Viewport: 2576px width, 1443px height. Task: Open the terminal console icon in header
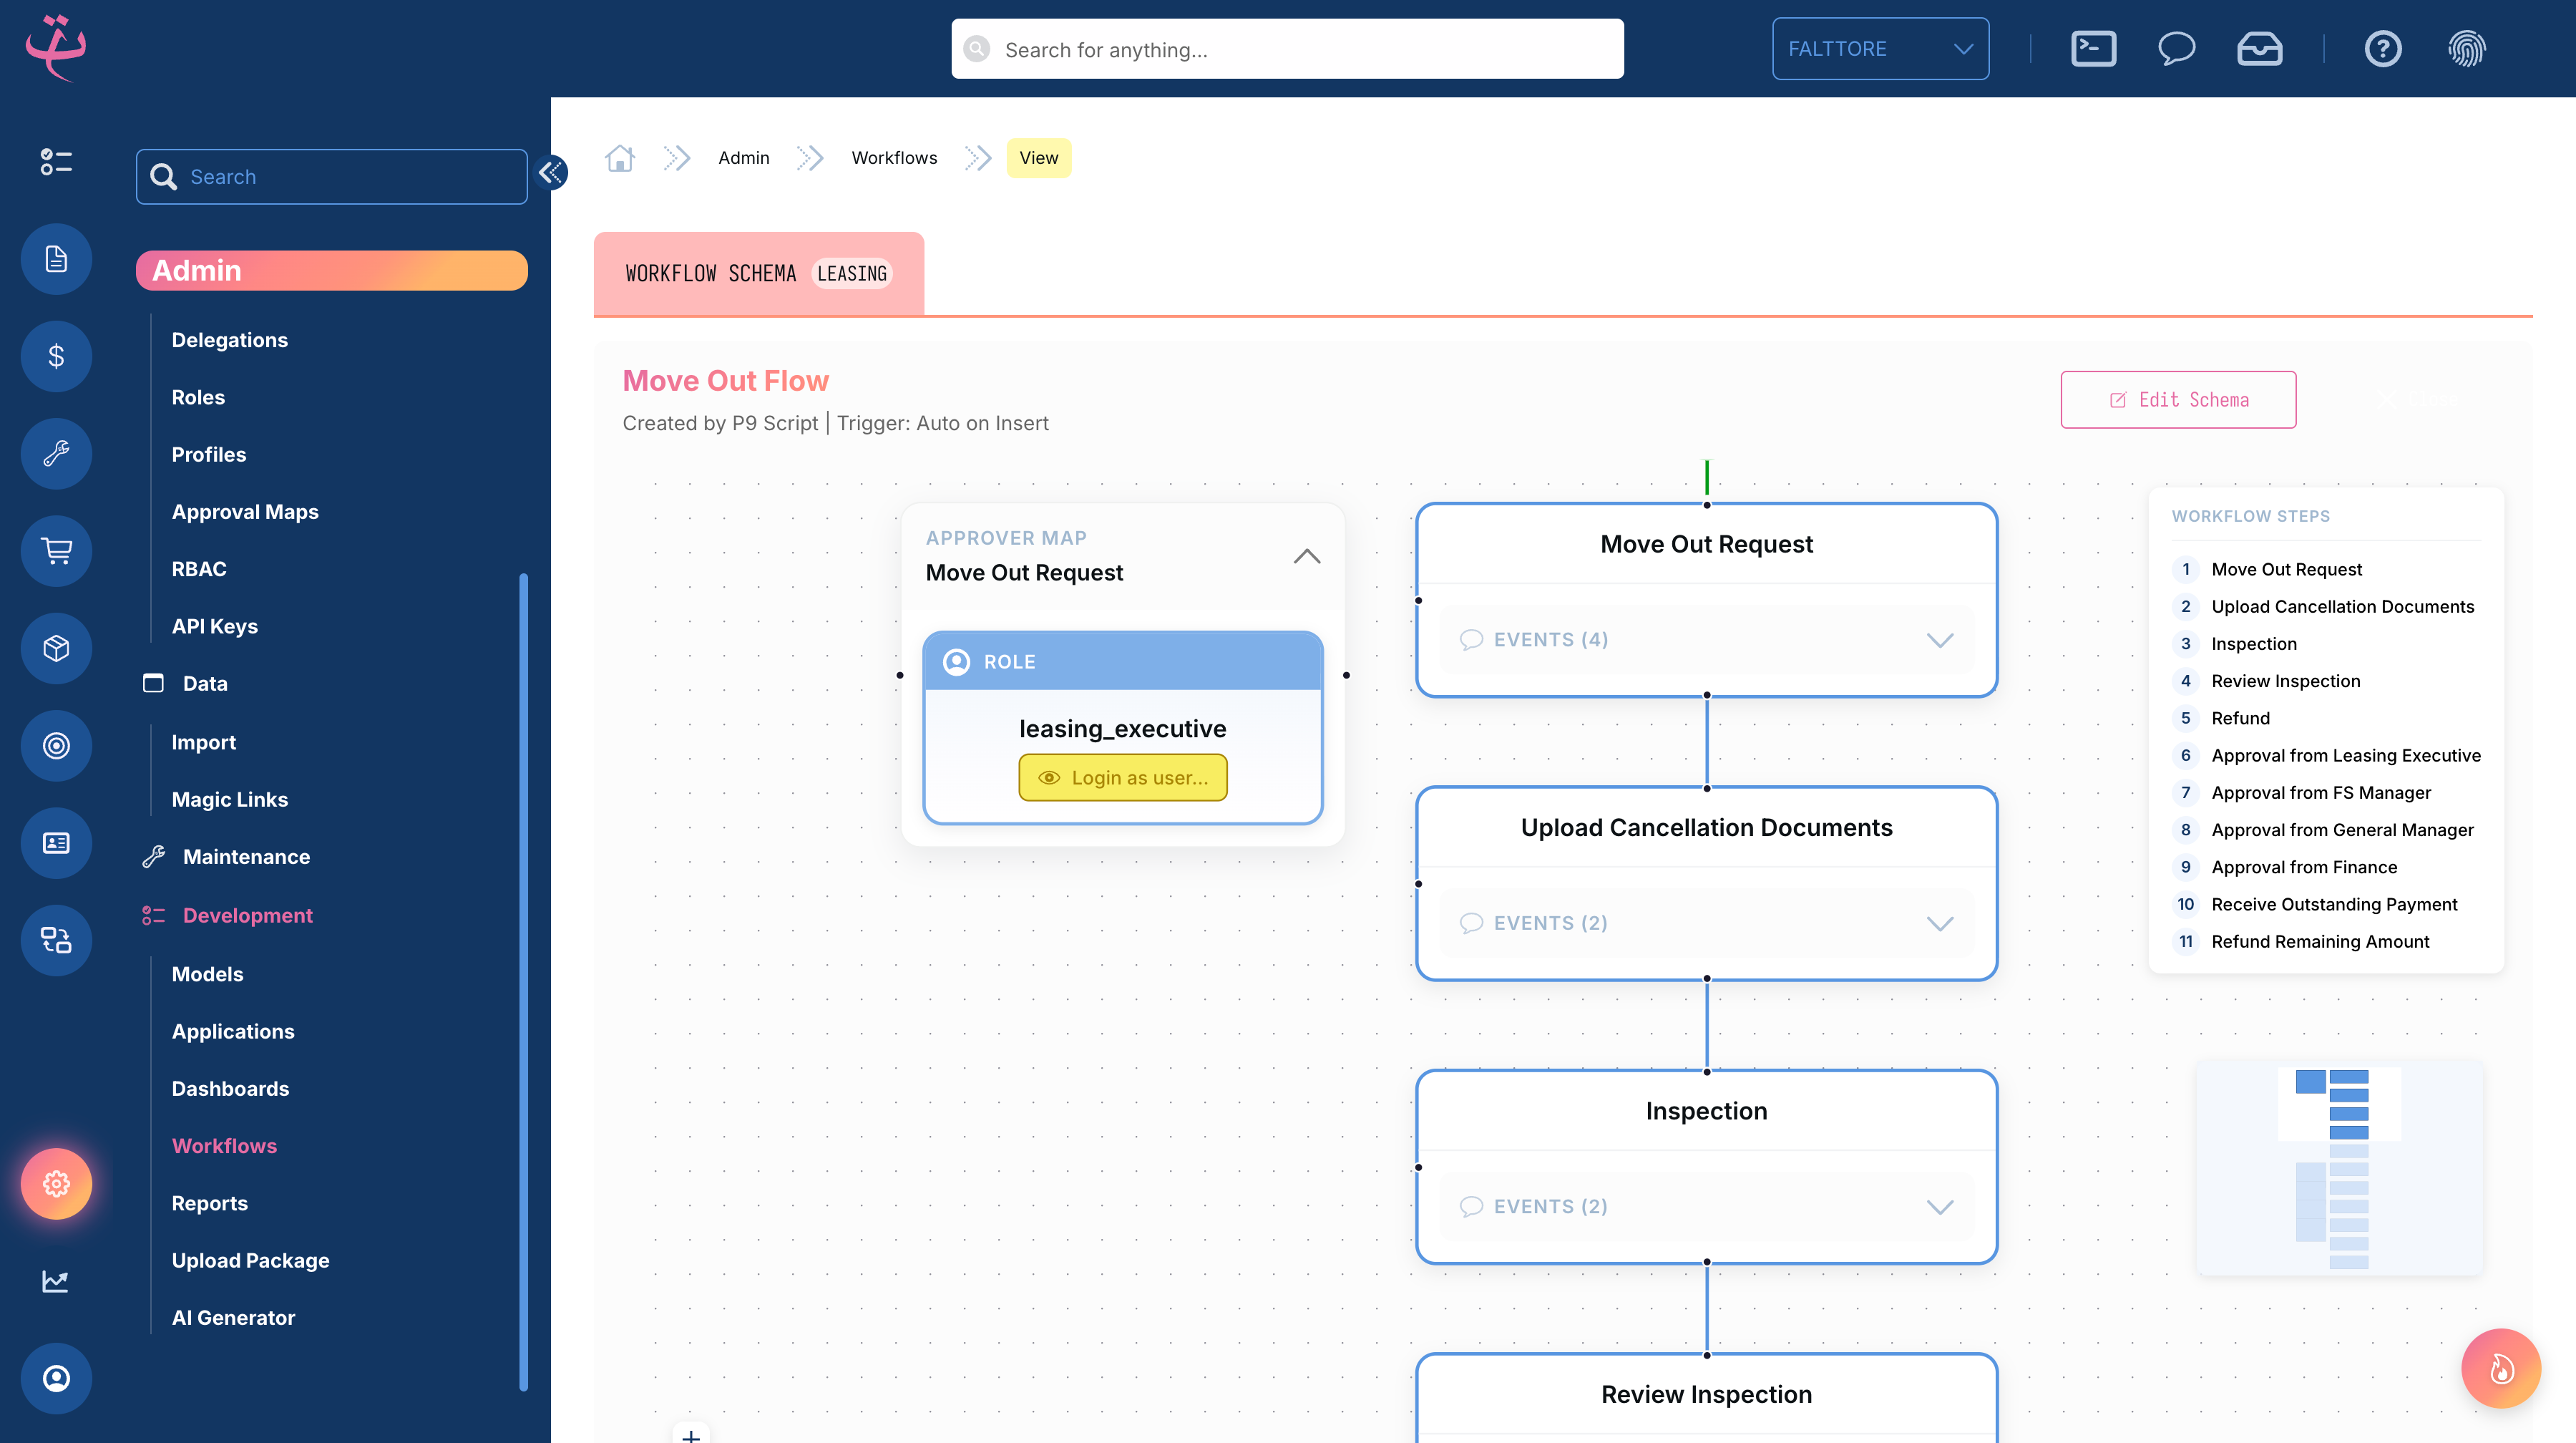point(2093,48)
